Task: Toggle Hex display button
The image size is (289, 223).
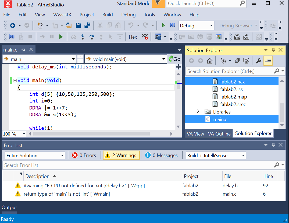Action: (133, 37)
